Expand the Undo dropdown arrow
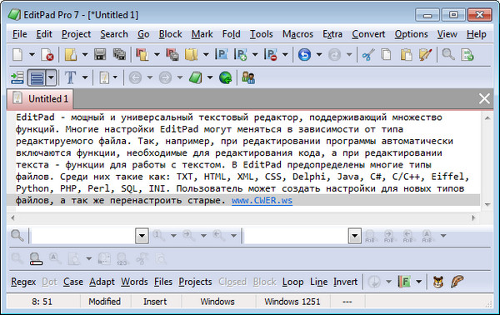The image size is (500, 315). tap(319, 54)
